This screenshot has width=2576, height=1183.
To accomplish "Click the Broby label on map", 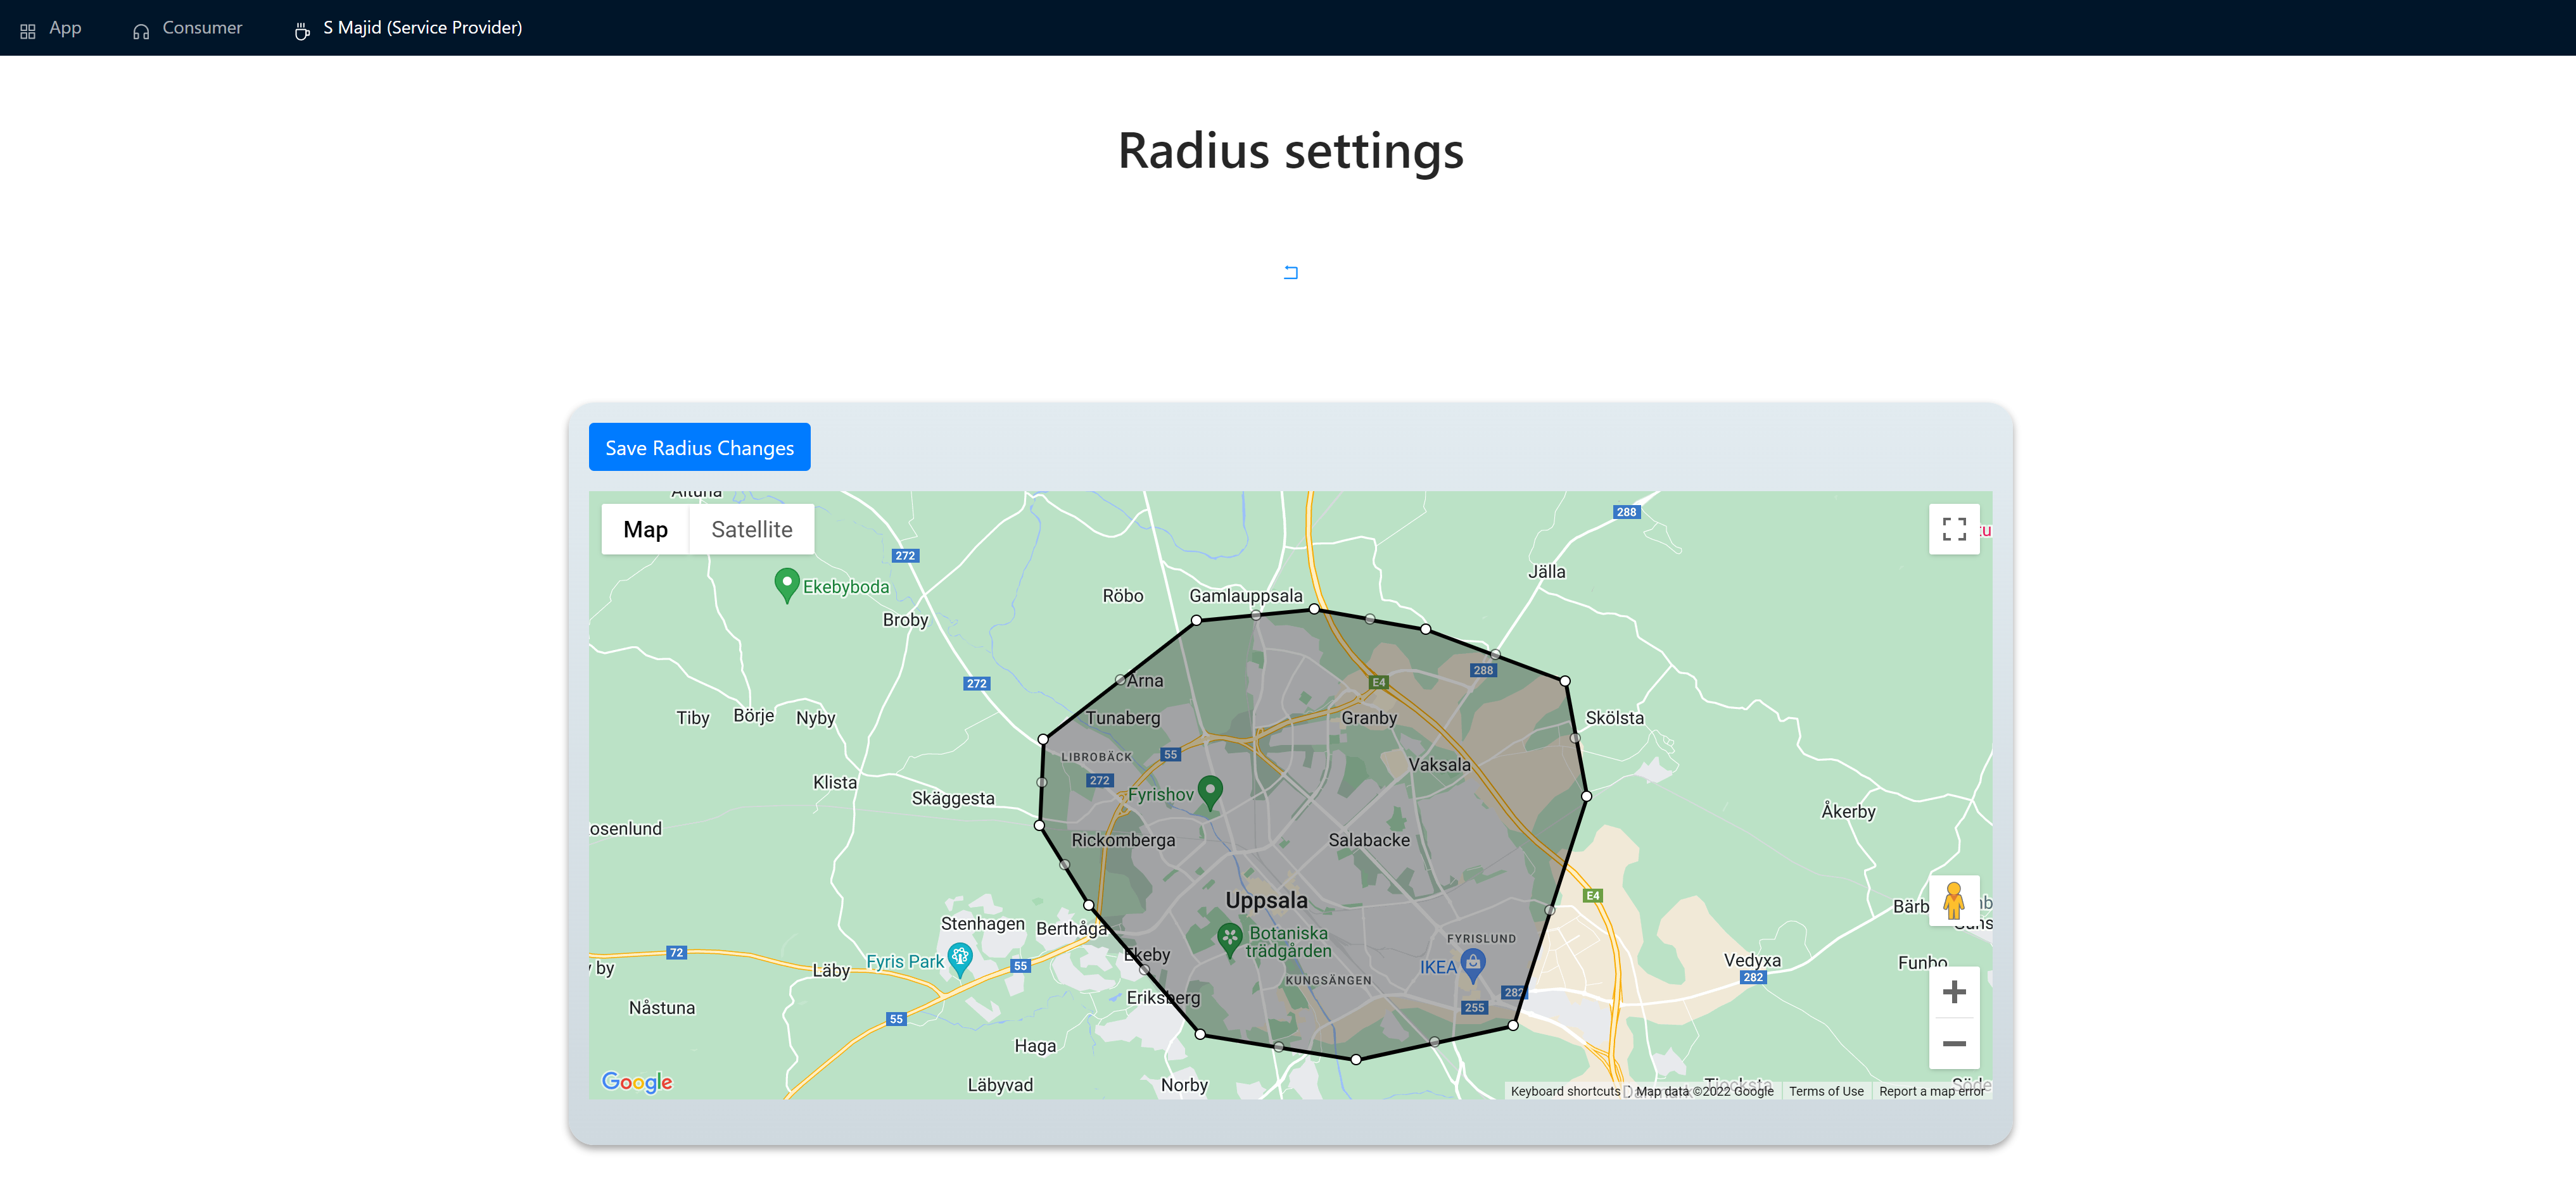I will click(906, 620).
